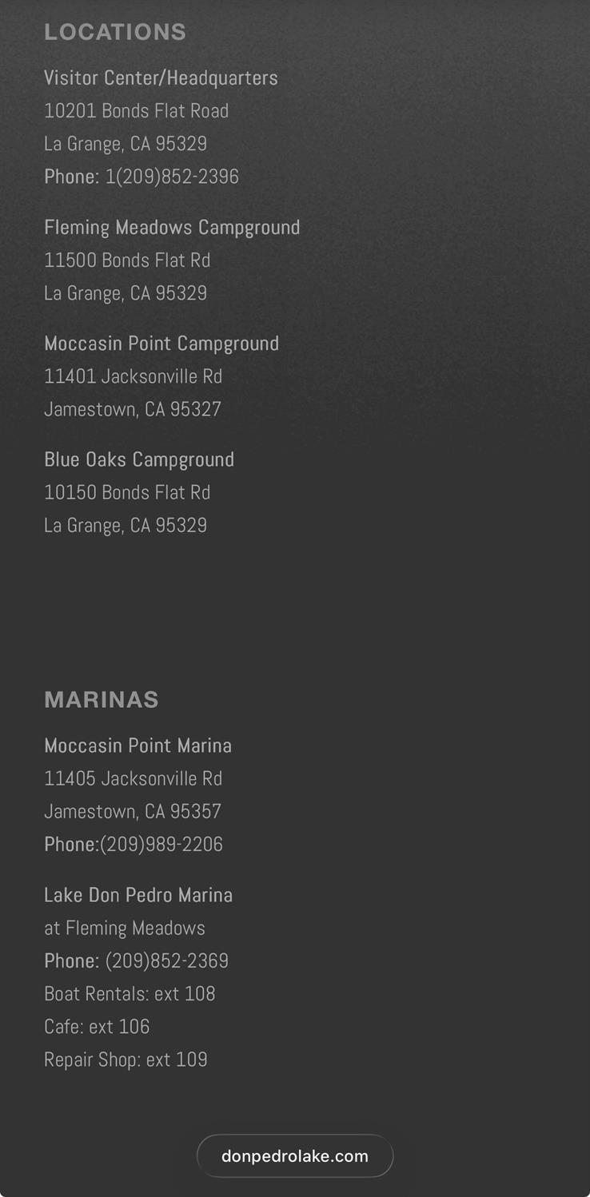This screenshot has width=590, height=1197.
Task: Click the Visitor Center/Headquarters title
Action: [x=161, y=78]
